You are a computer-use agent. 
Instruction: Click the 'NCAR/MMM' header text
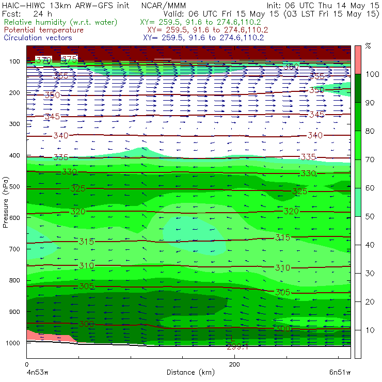coord(164,6)
